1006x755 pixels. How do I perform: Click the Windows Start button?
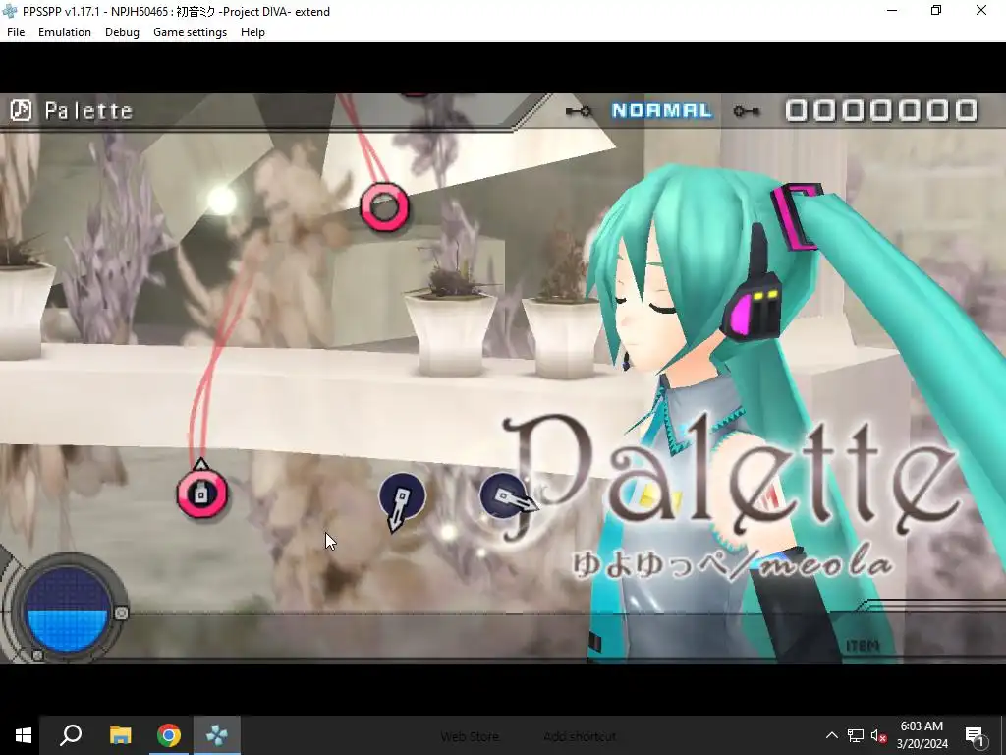(x=24, y=735)
